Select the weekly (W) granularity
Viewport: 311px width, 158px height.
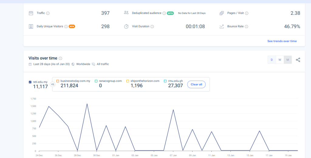tap(280, 60)
